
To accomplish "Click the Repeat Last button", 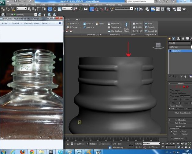I will tap(180, 126).
